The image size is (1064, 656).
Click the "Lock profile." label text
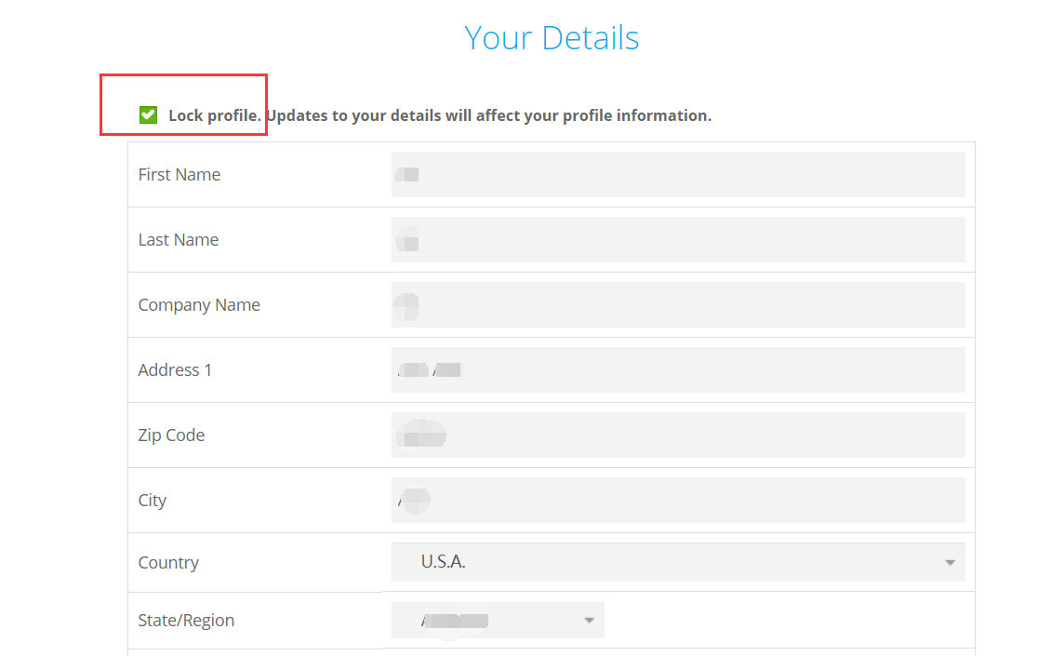(x=214, y=115)
